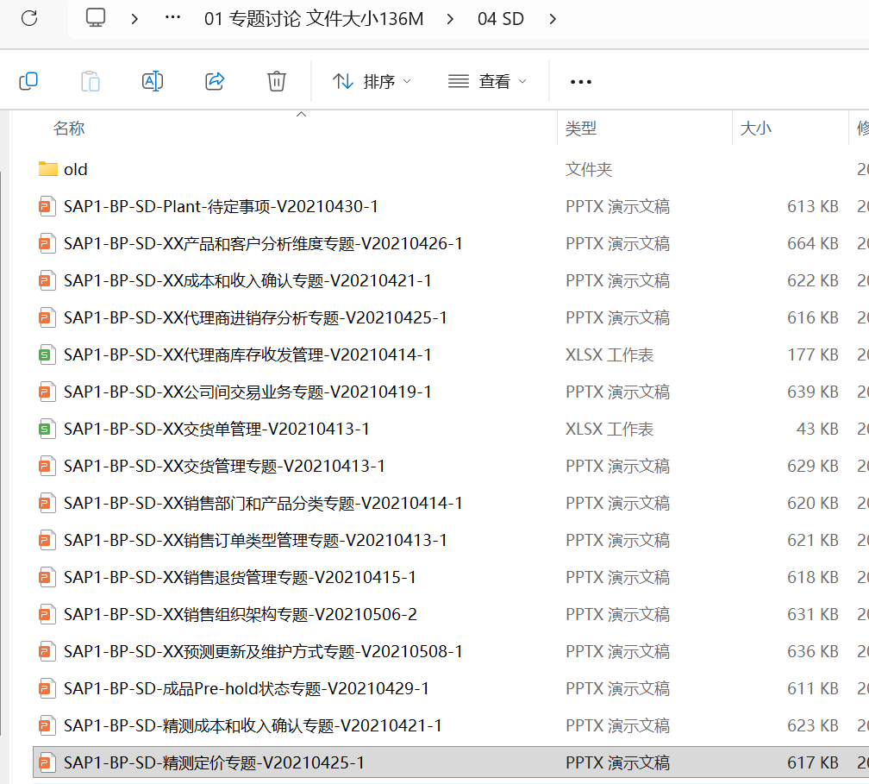Click the This PC monitor icon
Image resolution: width=869 pixels, height=784 pixels.
click(x=97, y=18)
